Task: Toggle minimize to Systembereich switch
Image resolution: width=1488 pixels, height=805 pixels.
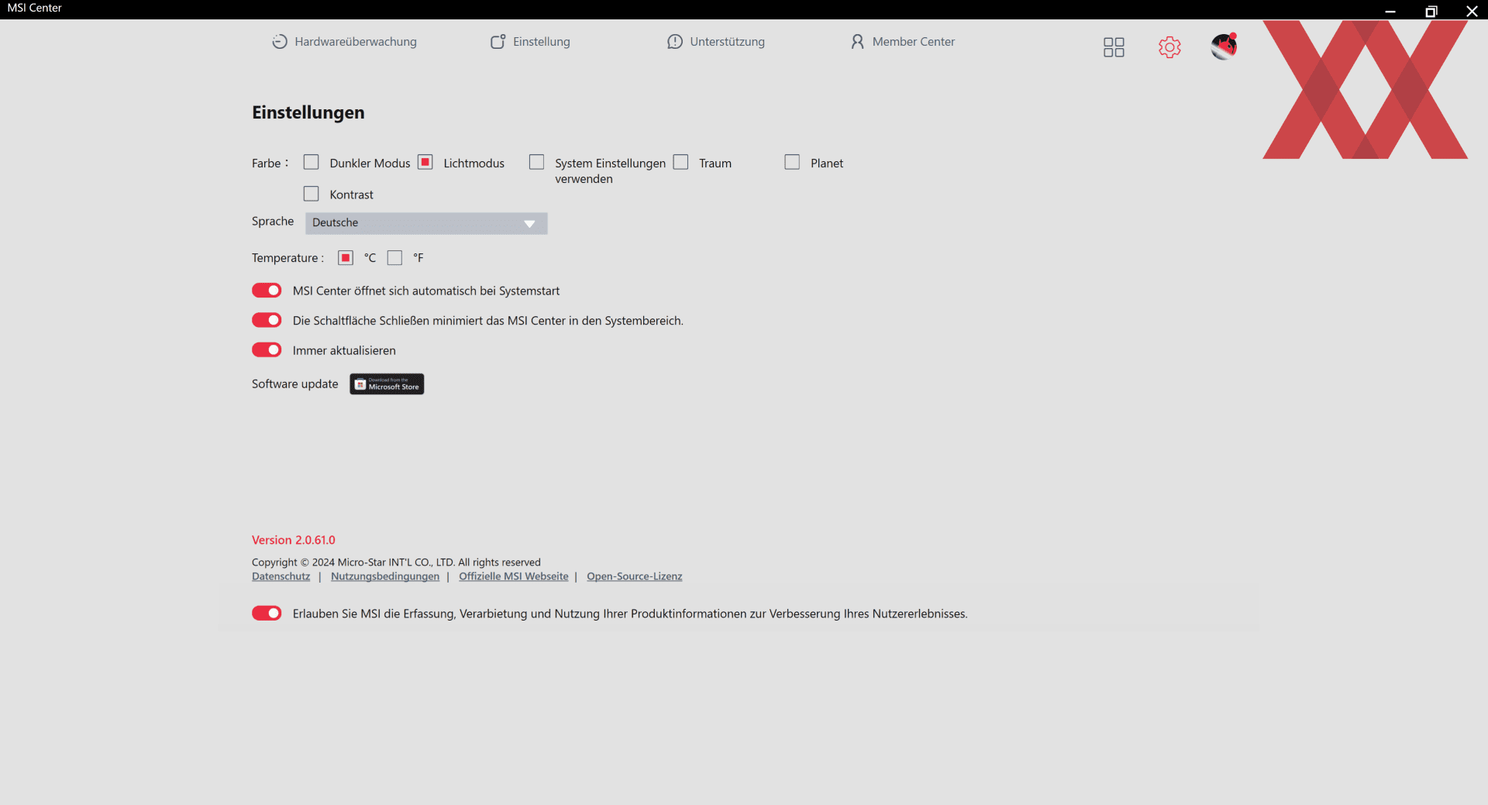Action: (267, 320)
